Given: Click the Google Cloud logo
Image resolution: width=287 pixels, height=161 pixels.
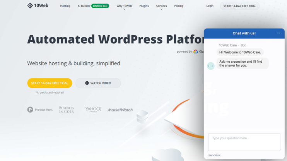Looking at the screenshot, I should [x=196, y=51].
